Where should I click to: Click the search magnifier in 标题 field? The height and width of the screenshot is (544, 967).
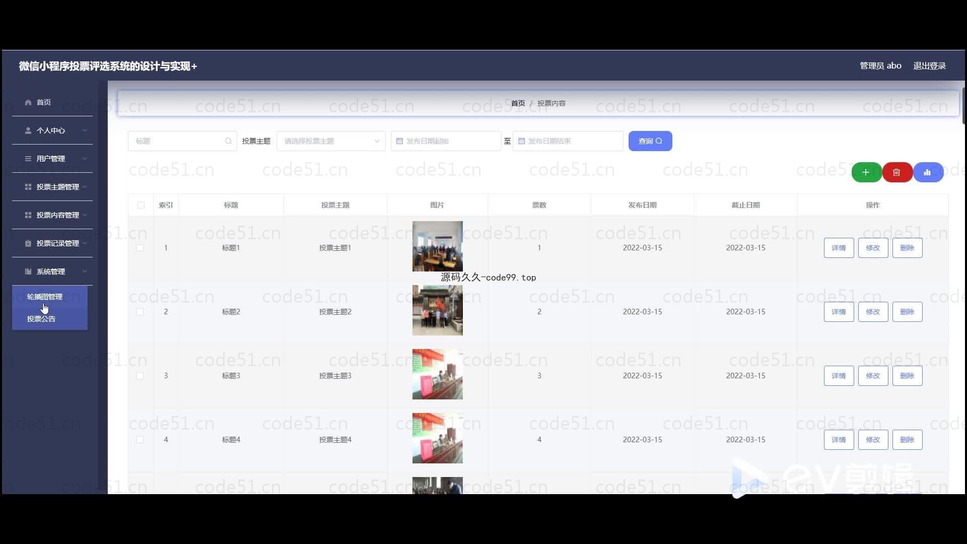[x=228, y=141]
